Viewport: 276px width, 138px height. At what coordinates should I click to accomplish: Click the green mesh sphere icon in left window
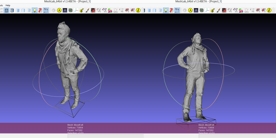click(71, 10)
